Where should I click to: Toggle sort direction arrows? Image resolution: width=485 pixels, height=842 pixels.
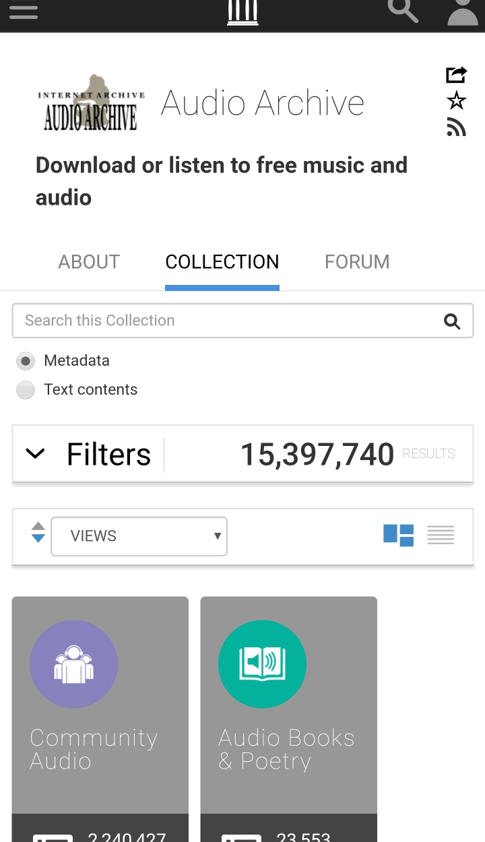[38, 532]
